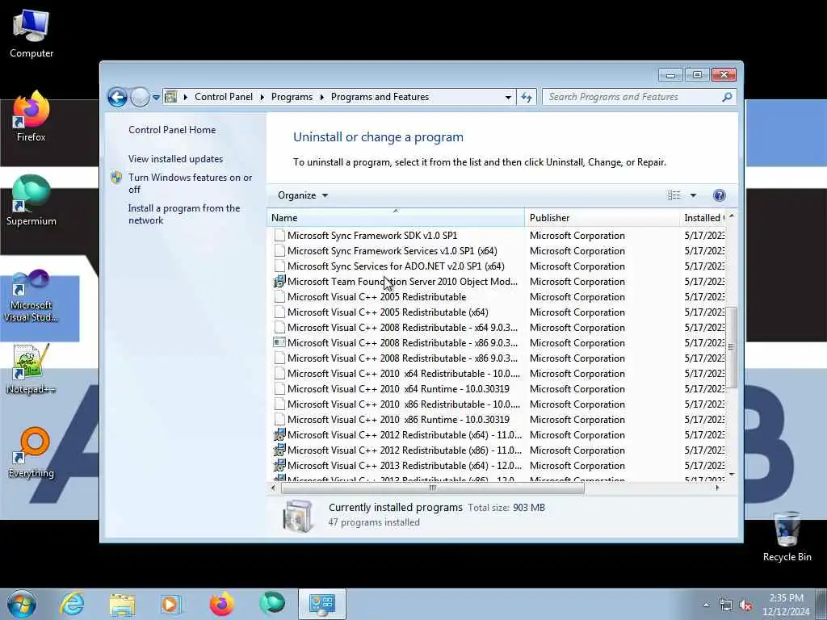The width and height of the screenshot is (827, 620).
Task: Click the search magnifier icon
Action: click(727, 97)
